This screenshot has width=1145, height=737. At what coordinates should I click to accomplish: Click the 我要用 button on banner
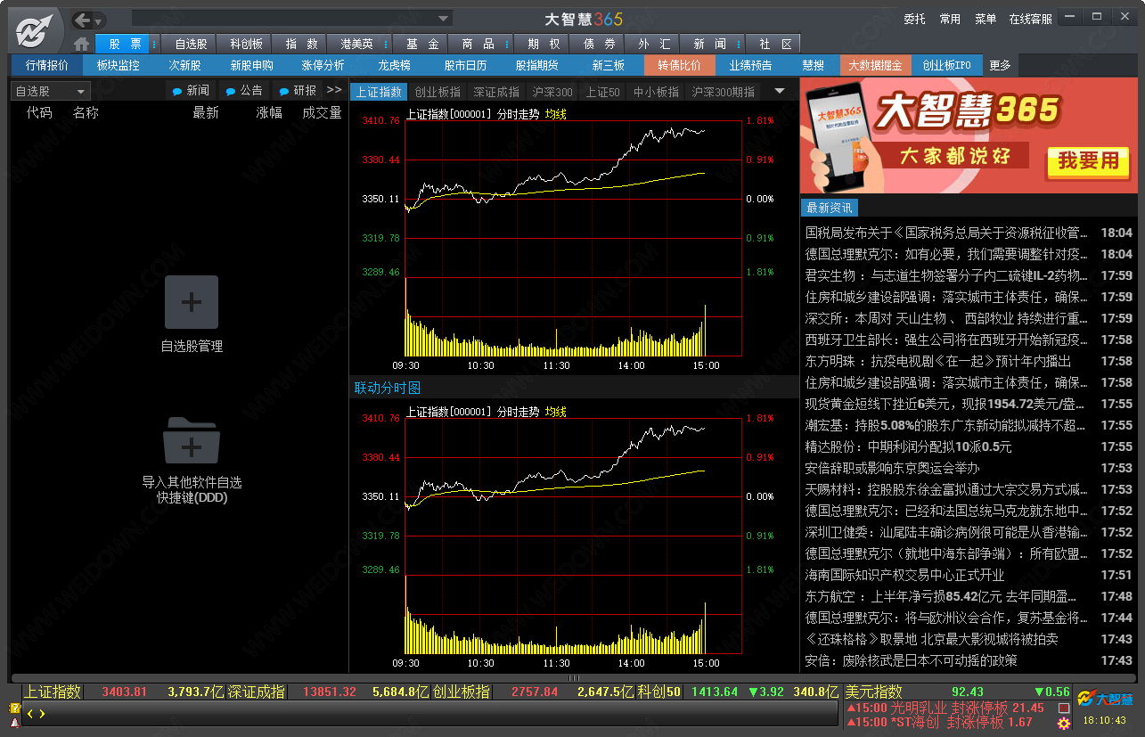tap(1088, 160)
